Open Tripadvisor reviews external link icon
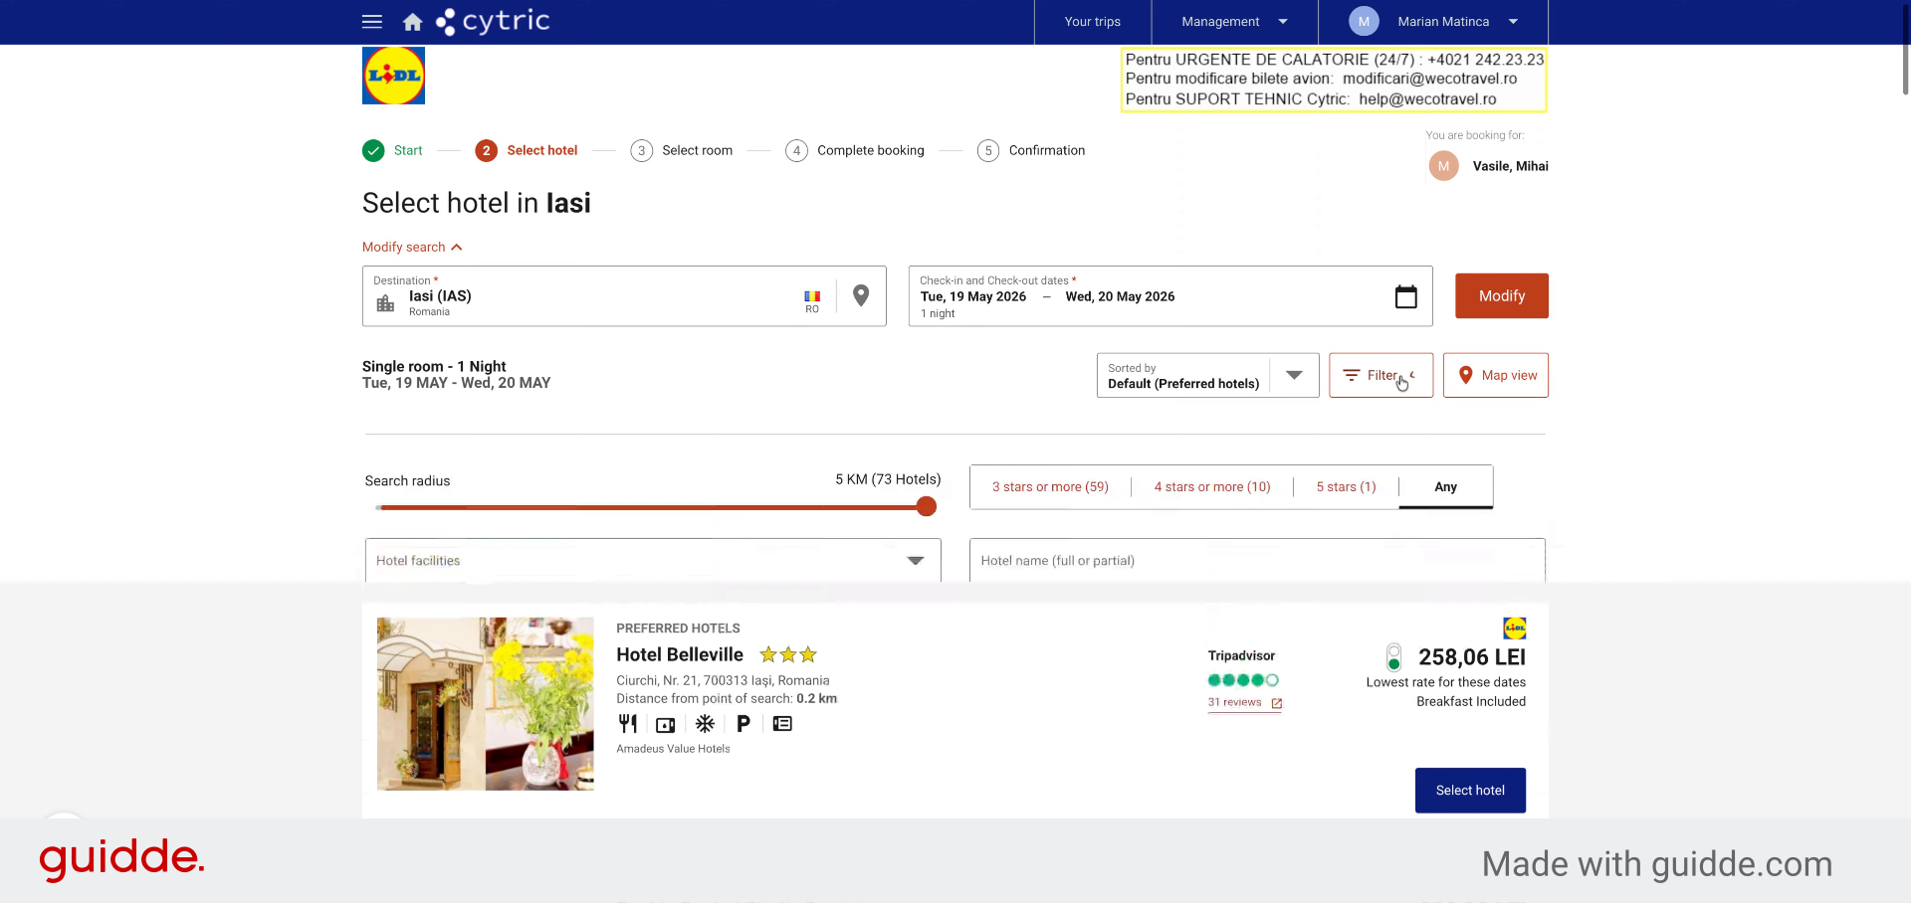This screenshot has width=1911, height=903. 1276,703
